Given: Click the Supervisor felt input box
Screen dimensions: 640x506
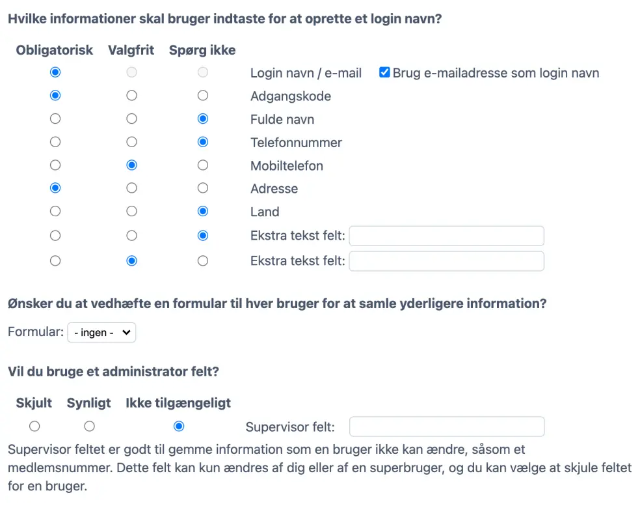Looking at the screenshot, I should (446, 427).
